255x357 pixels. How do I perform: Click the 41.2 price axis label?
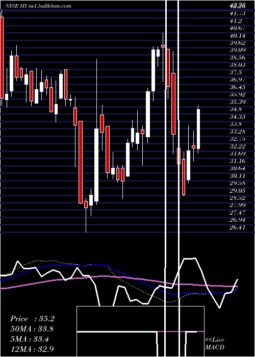(236, 21)
